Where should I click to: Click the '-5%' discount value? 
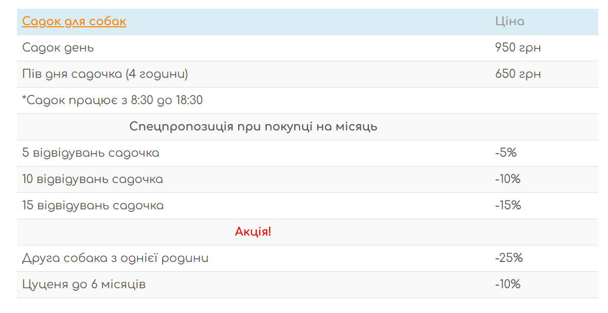point(506,153)
